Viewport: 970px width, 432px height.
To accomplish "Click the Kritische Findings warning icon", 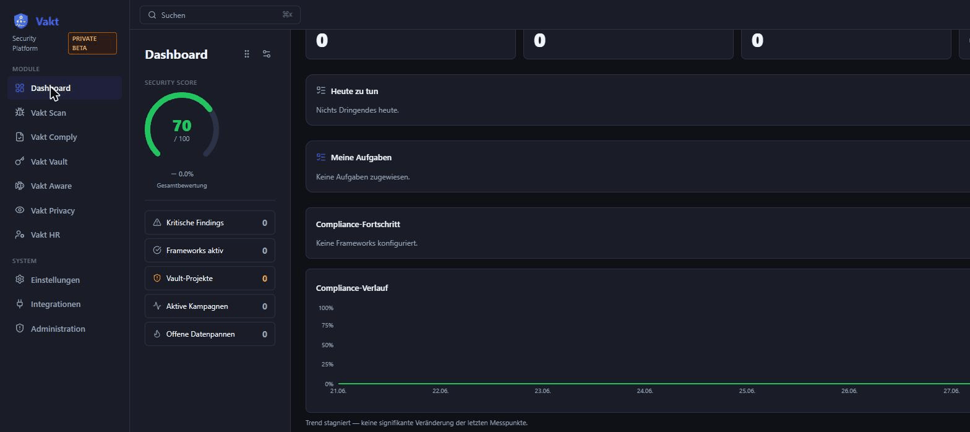I will pos(157,223).
